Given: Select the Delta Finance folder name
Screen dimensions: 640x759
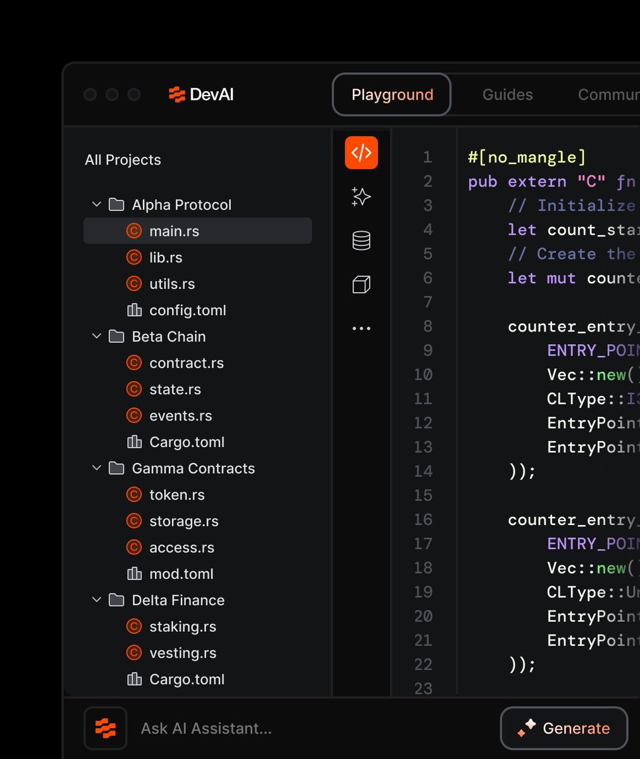Looking at the screenshot, I should click(178, 600).
